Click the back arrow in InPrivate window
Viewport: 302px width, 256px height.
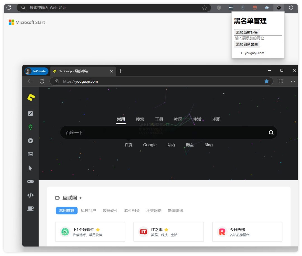coord(30,81)
